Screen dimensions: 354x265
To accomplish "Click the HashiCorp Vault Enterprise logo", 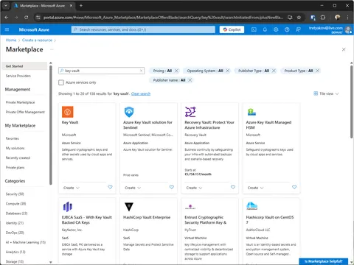I will [x=129, y=207].
